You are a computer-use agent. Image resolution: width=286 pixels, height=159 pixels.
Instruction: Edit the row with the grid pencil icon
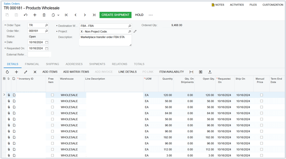coord(26,72)
